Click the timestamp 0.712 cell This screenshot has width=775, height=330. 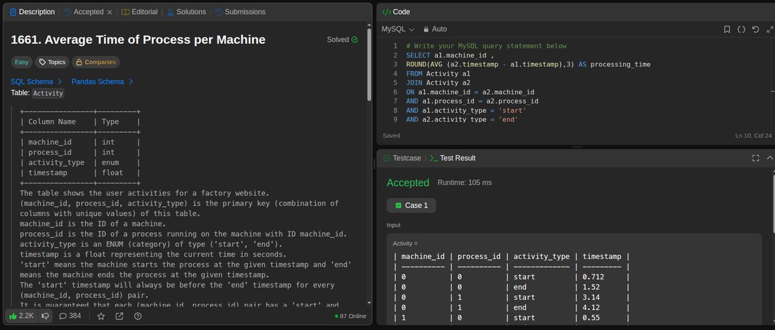594,278
